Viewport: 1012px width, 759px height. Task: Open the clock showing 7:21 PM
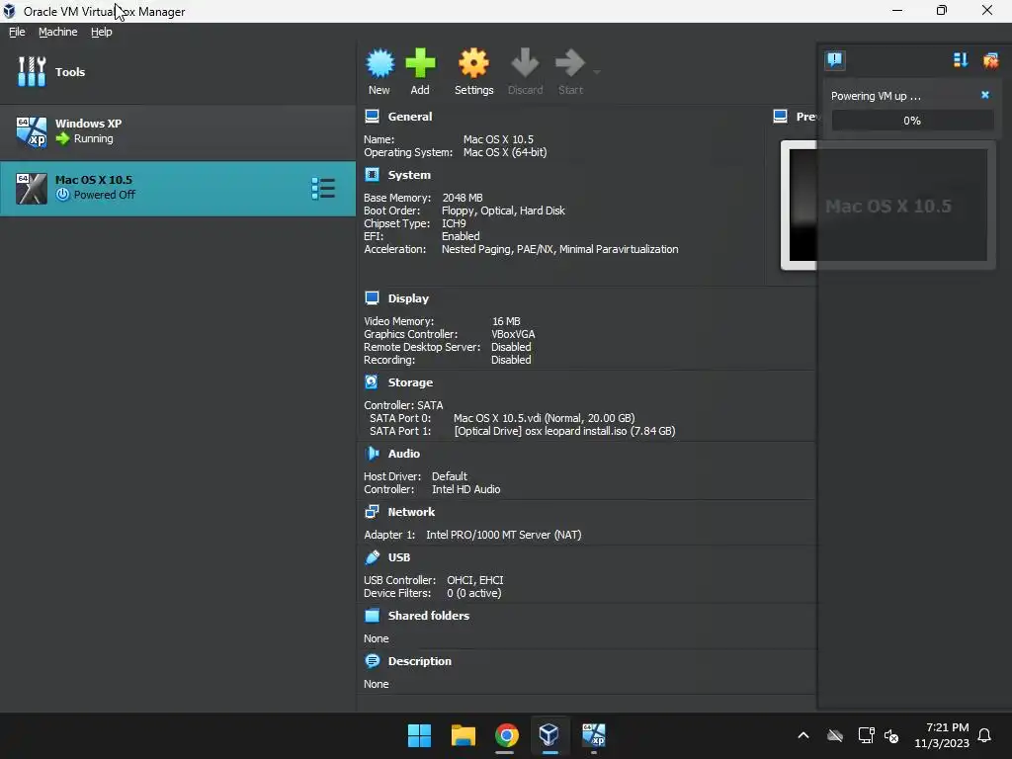pyautogui.click(x=942, y=735)
